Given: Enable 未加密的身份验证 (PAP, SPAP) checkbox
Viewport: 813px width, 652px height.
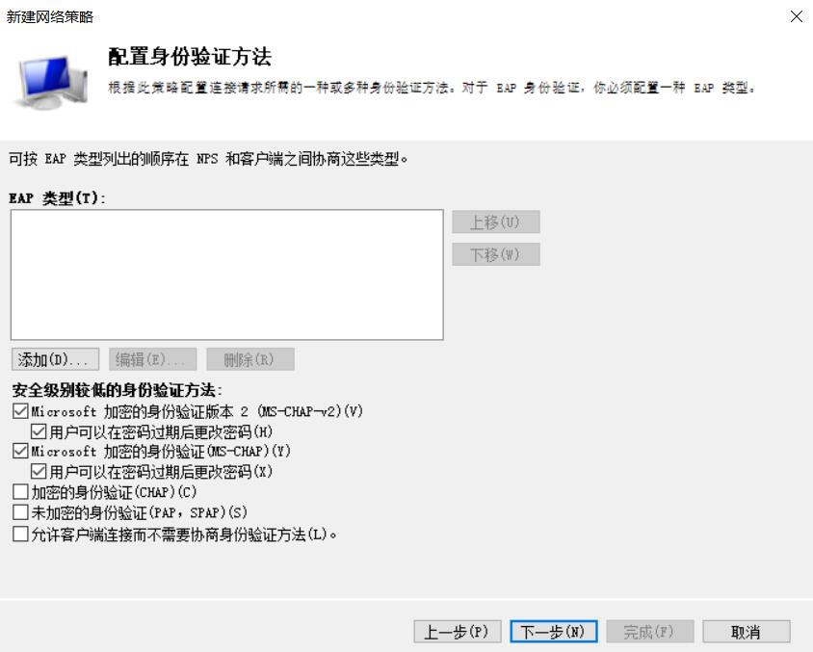Looking at the screenshot, I should [x=20, y=512].
